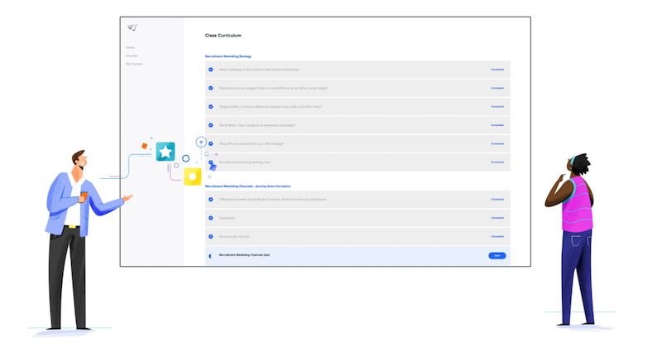Image resolution: width=662 pixels, height=348 pixels.
Task: Click half-filled progress icon for Channels Quiz
Action: pos(211,256)
